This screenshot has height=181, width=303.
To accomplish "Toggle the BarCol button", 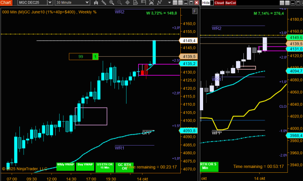I will 230,3.
